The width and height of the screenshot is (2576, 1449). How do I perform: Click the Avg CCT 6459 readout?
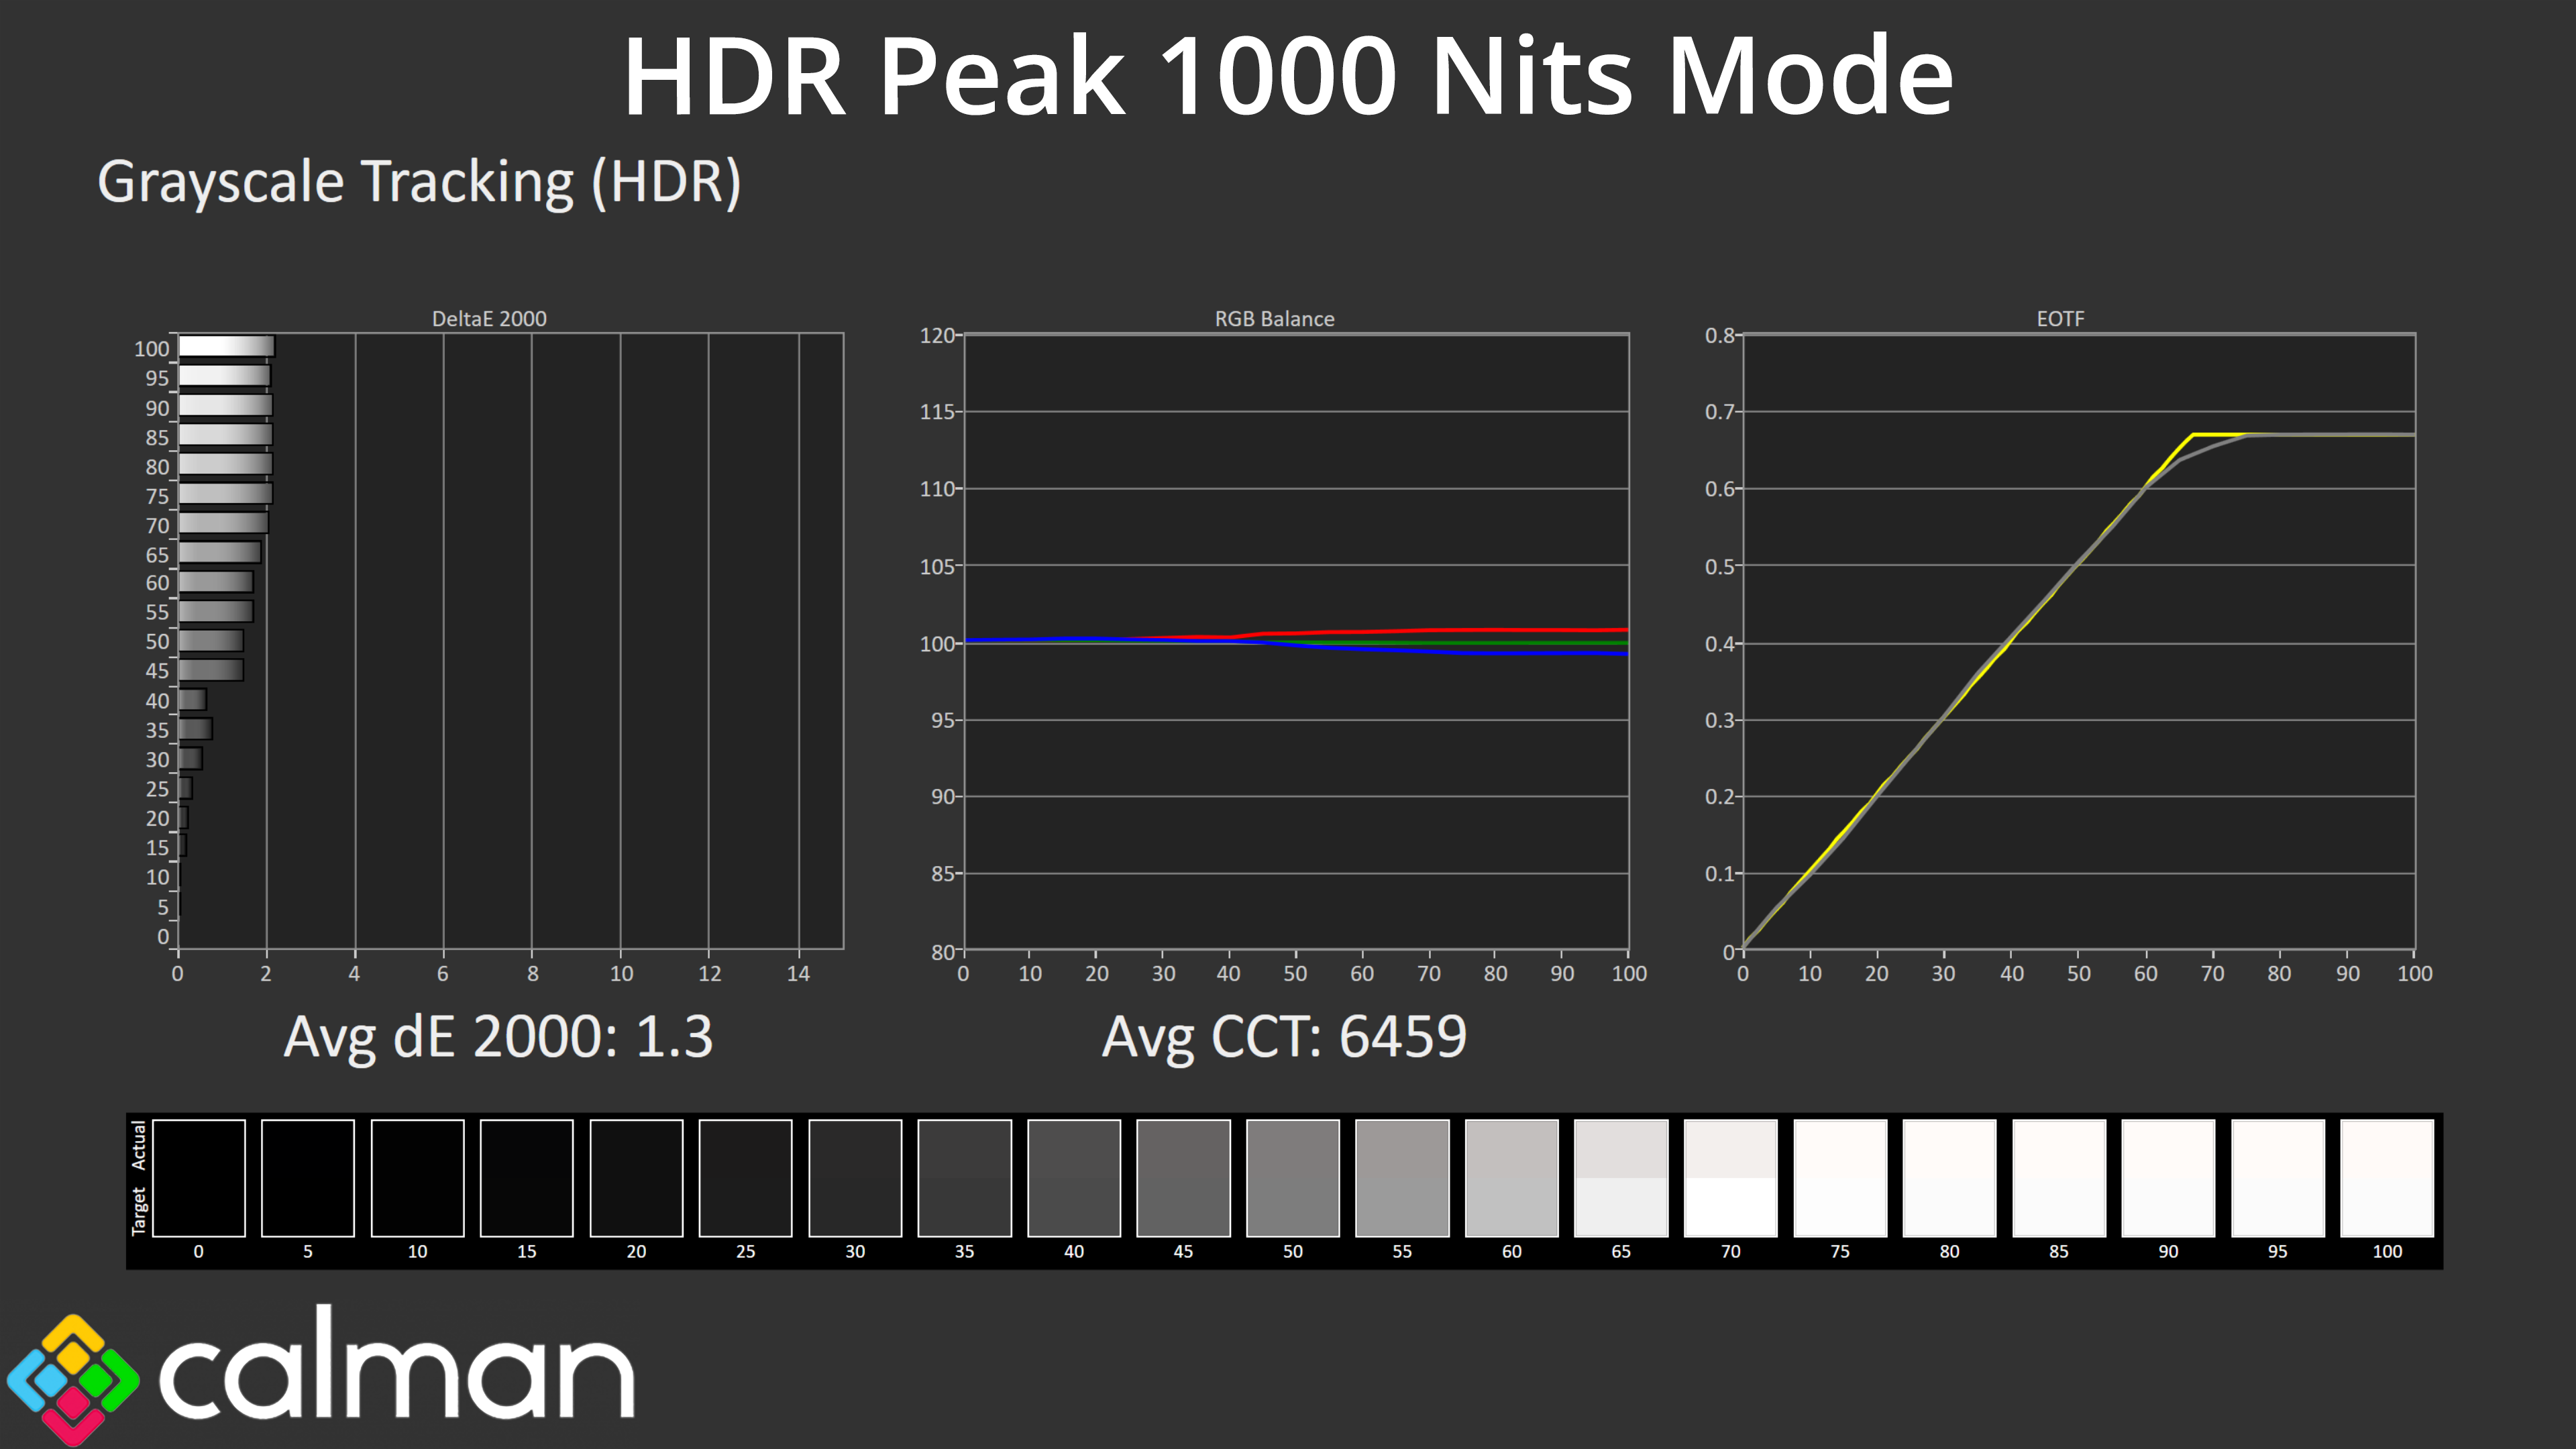pyautogui.click(x=1284, y=1036)
